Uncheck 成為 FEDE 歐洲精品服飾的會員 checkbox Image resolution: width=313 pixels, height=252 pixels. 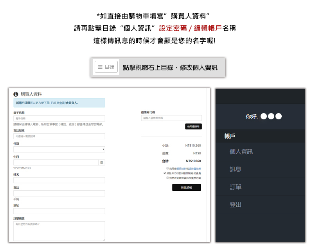point(165,173)
